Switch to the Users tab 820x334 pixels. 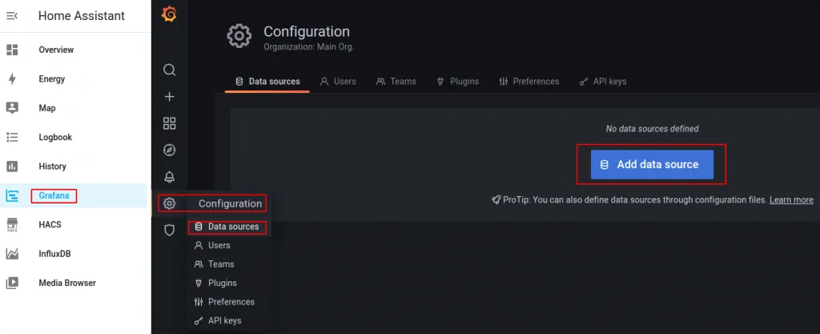tap(338, 82)
